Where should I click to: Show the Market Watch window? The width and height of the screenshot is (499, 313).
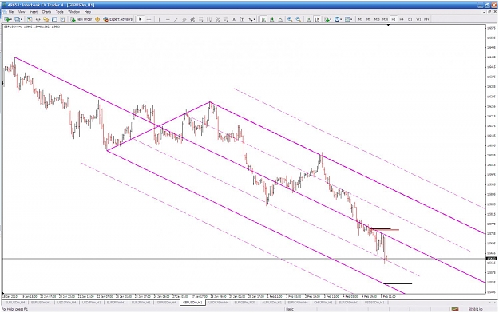tap(30, 19)
